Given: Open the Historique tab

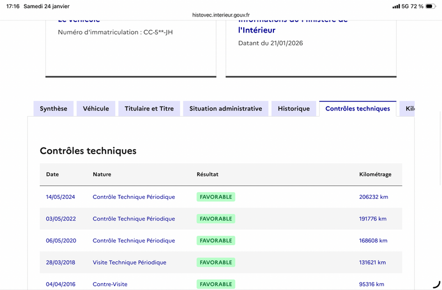Looking at the screenshot, I should coord(294,109).
